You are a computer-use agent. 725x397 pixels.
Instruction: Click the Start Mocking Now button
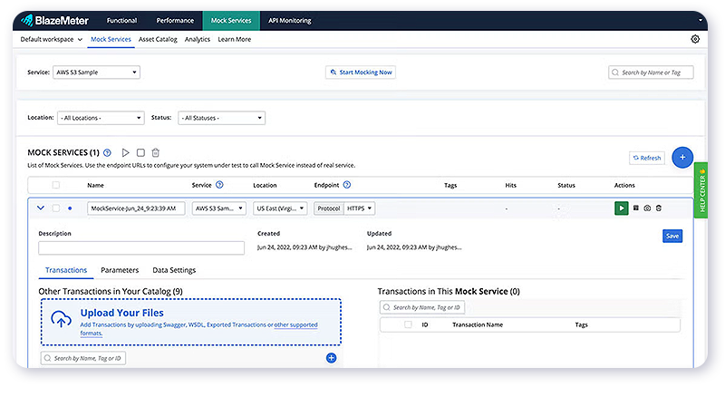pyautogui.click(x=361, y=72)
